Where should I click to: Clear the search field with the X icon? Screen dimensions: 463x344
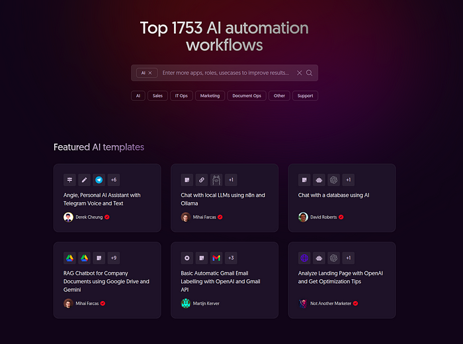pyautogui.click(x=300, y=73)
